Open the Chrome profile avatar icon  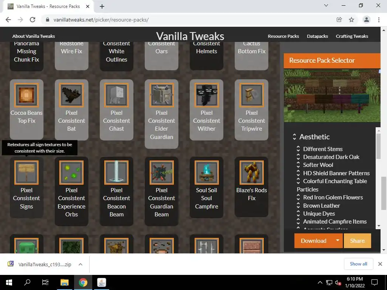(x=367, y=20)
